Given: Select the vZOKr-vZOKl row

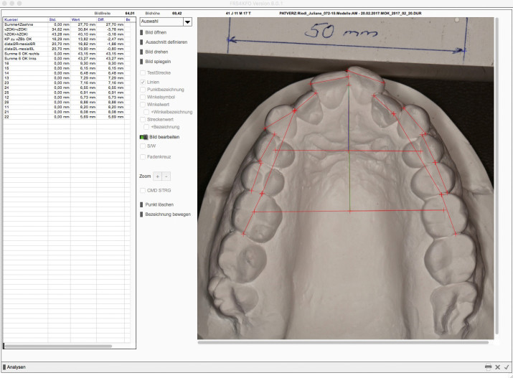Looking at the screenshot, I should coord(67,29).
